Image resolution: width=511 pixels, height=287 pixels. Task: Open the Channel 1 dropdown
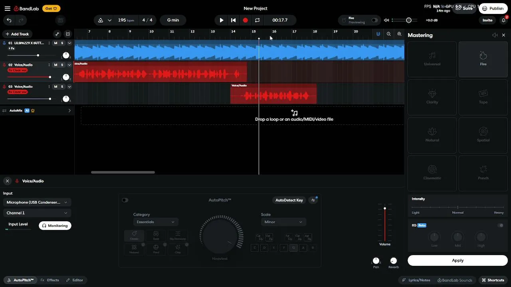point(37,213)
